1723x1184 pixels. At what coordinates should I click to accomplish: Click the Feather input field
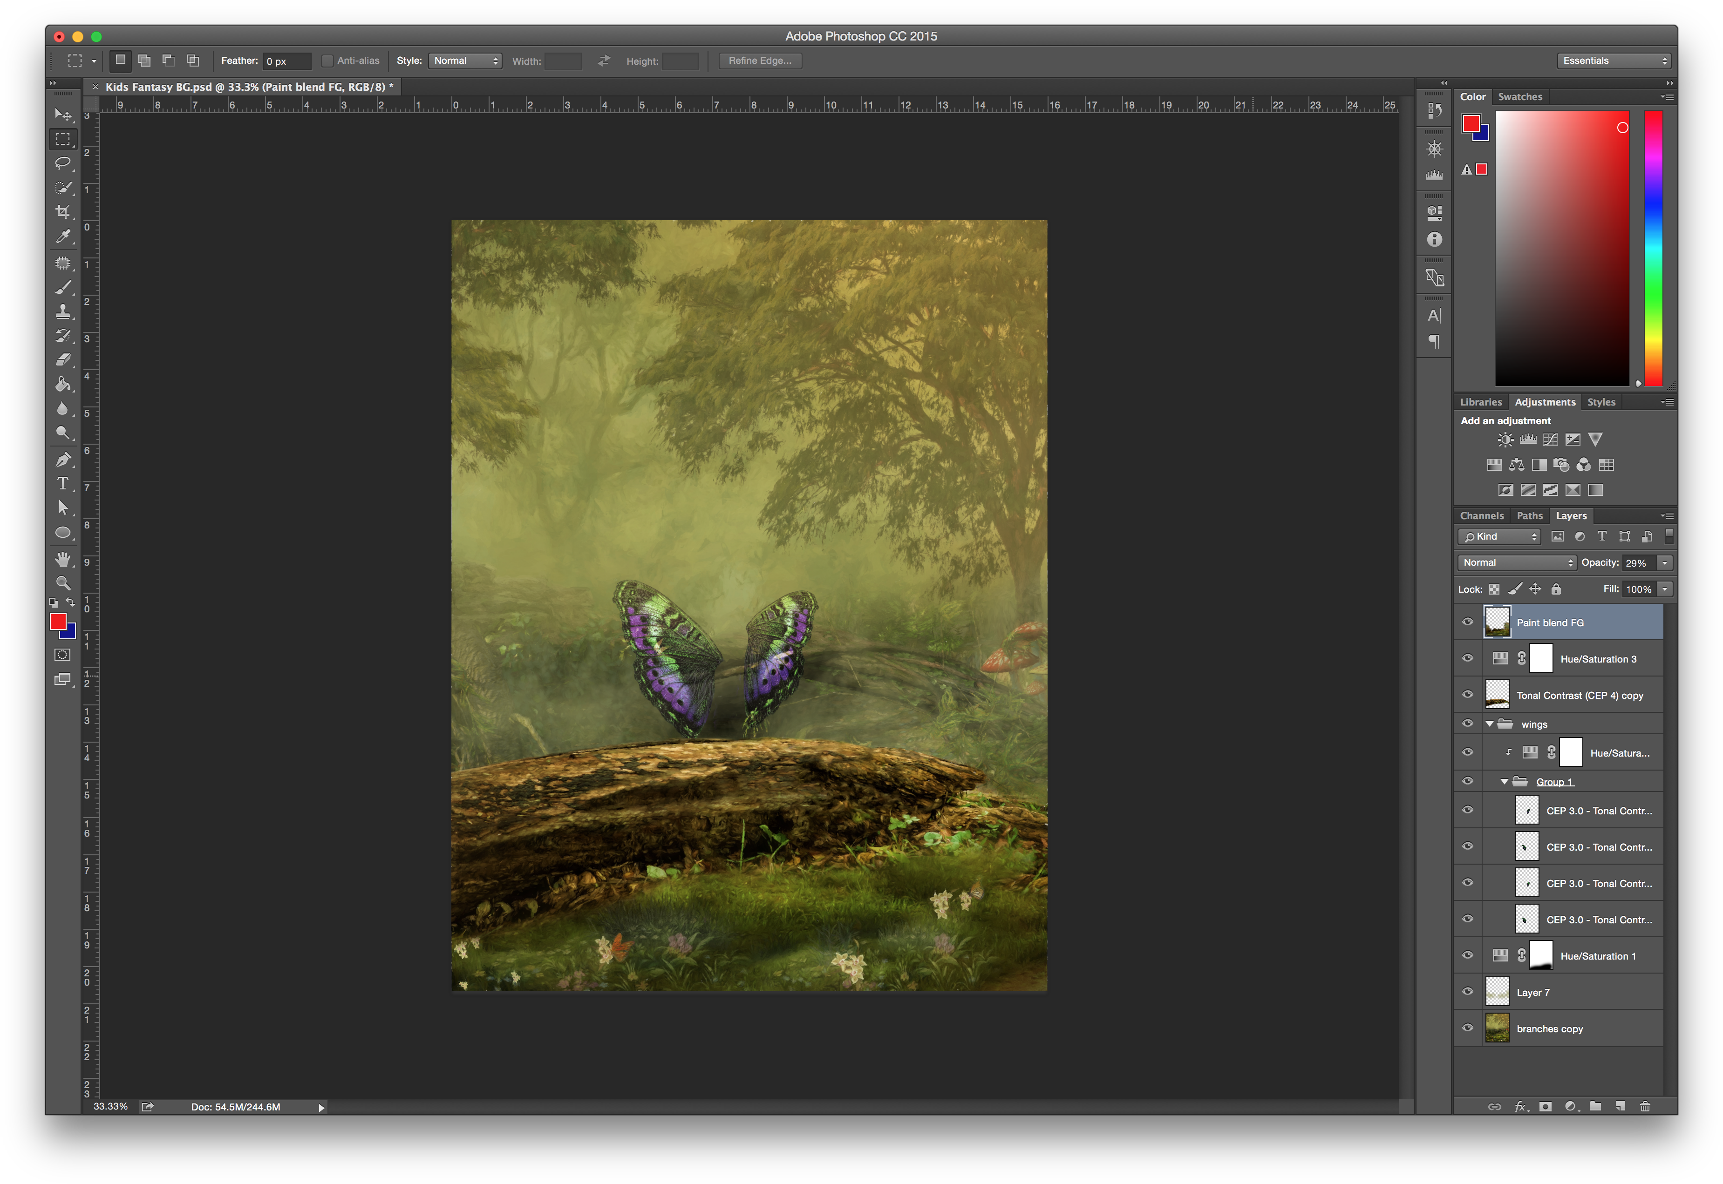tap(286, 61)
